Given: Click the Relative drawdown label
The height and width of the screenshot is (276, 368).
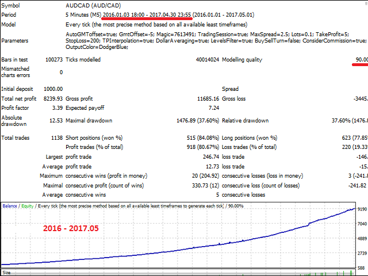Looking at the screenshot, I should tap(246, 121).
